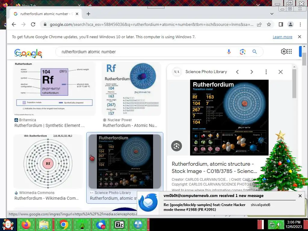This screenshot has width=308, height=231.
Task: Open the Britannica Rutherfordium image thumbnail
Action: 54,89
